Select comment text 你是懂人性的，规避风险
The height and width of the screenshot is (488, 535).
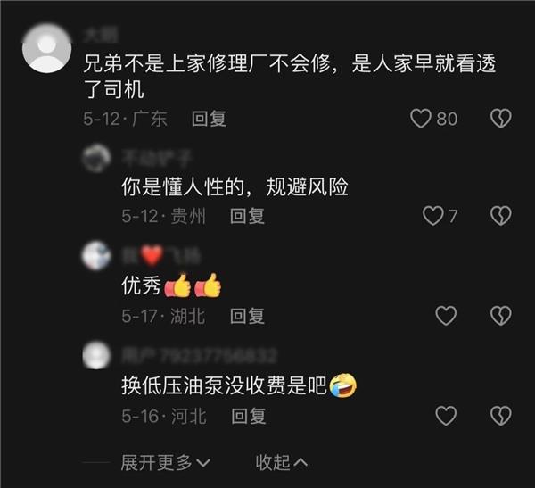coord(235,186)
